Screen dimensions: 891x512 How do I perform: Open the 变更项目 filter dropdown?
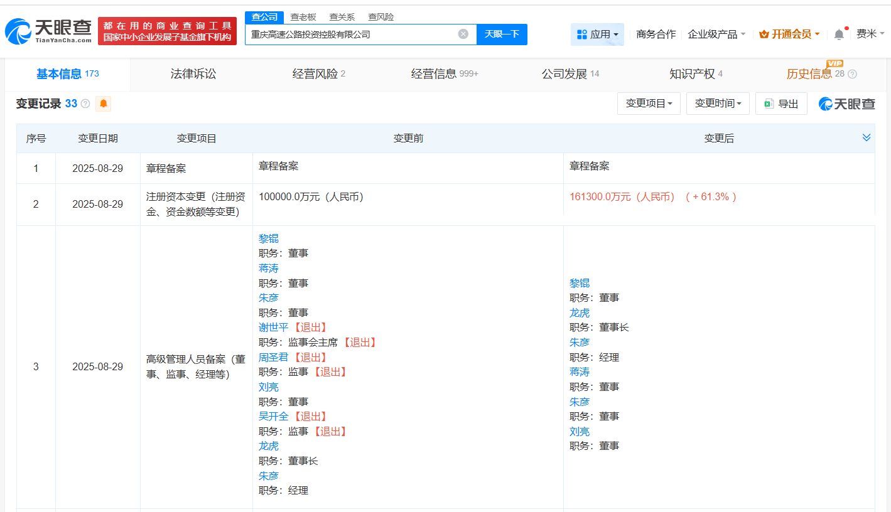click(649, 104)
